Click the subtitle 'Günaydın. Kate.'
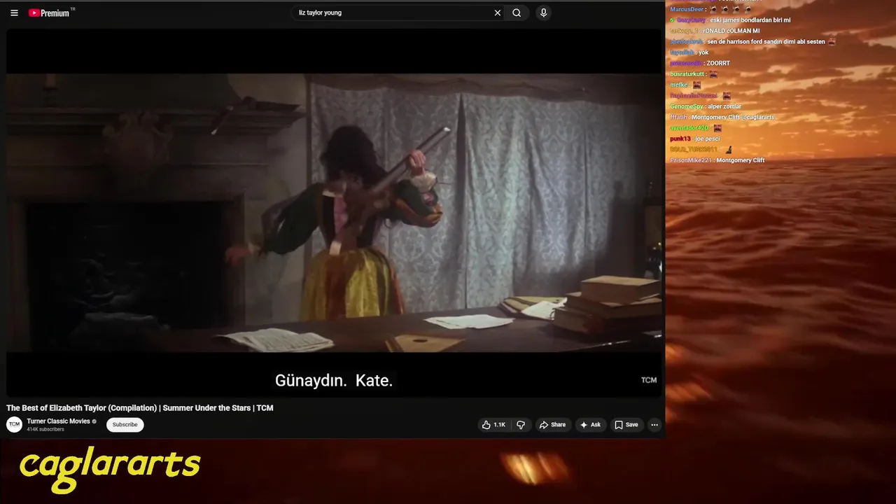 tap(334, 381)
